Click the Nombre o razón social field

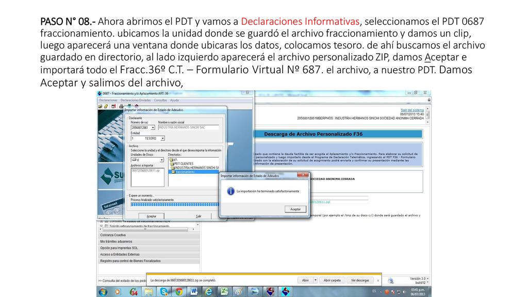point(188,127)
